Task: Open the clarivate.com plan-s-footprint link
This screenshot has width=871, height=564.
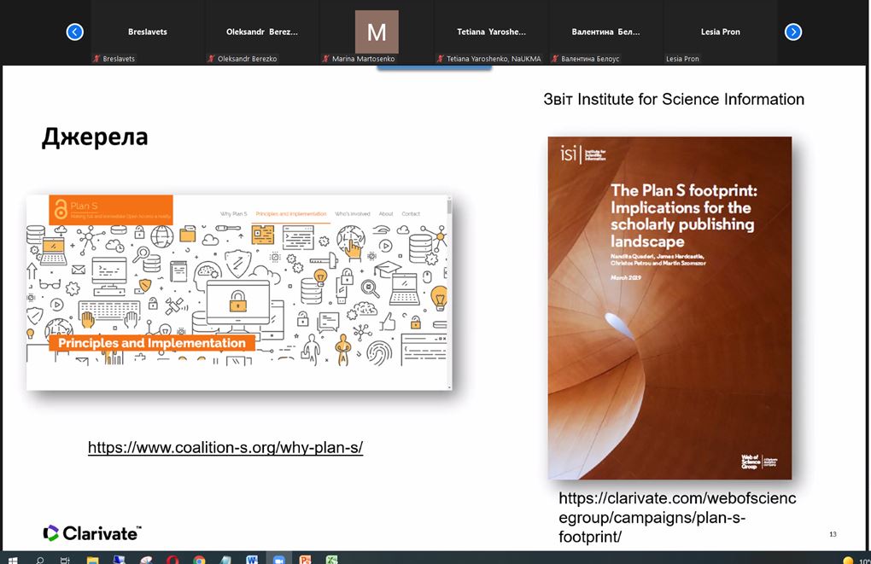Action: click(x=677, y=517)
